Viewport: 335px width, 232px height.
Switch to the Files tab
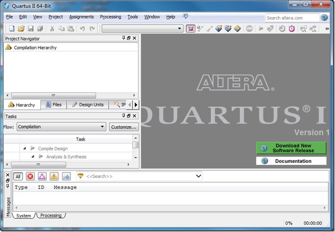54,105
